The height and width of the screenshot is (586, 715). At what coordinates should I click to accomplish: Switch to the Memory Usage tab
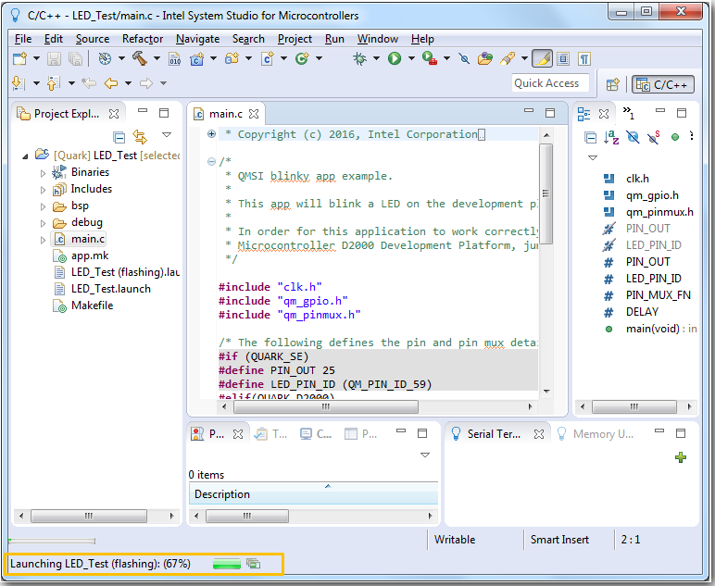(x=596, y=434)
